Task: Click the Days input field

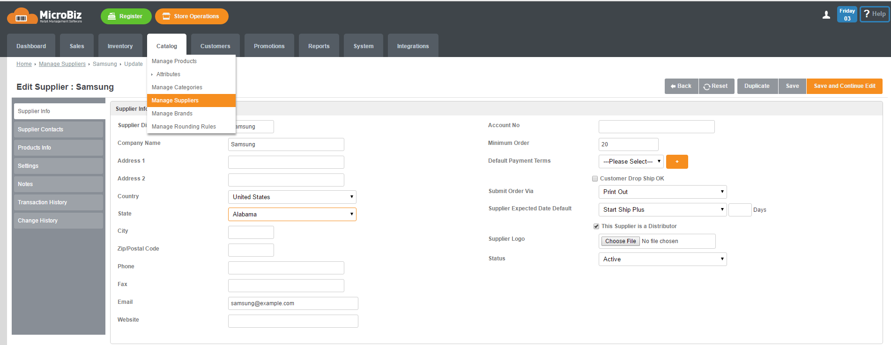Action: pyautogui.click(x=740, y=210)
